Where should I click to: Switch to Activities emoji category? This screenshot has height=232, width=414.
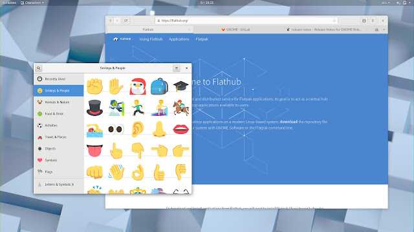coord(59,126)
